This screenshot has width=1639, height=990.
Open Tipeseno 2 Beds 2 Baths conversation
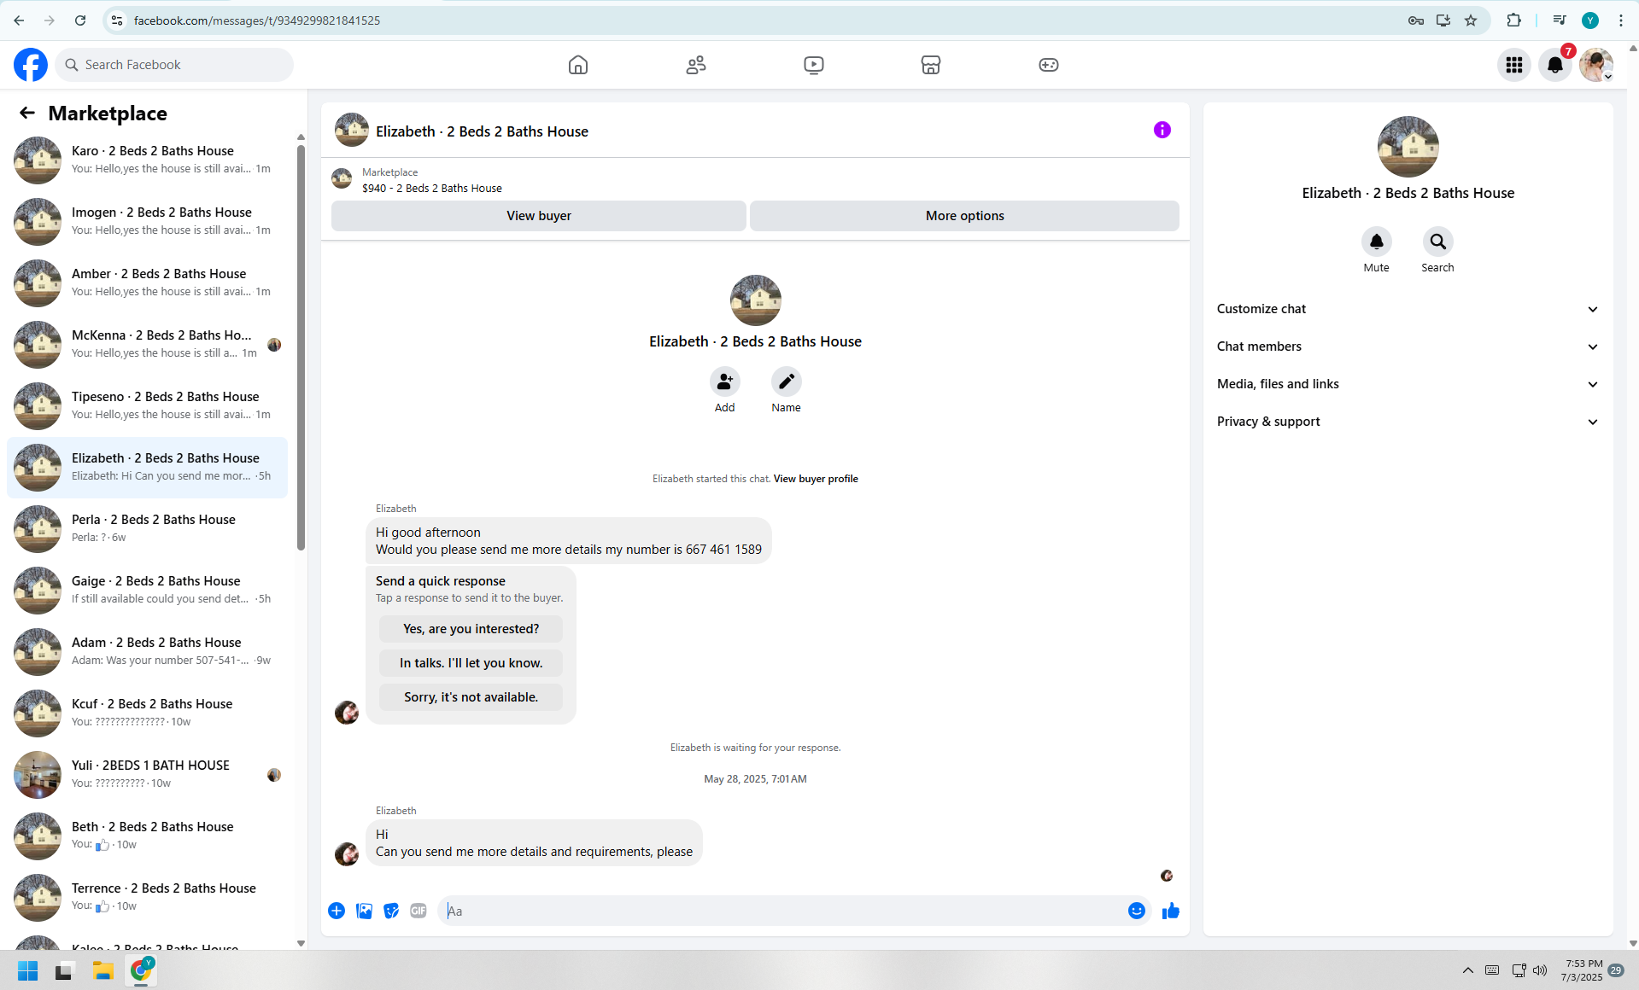click(x=147, y=406)
